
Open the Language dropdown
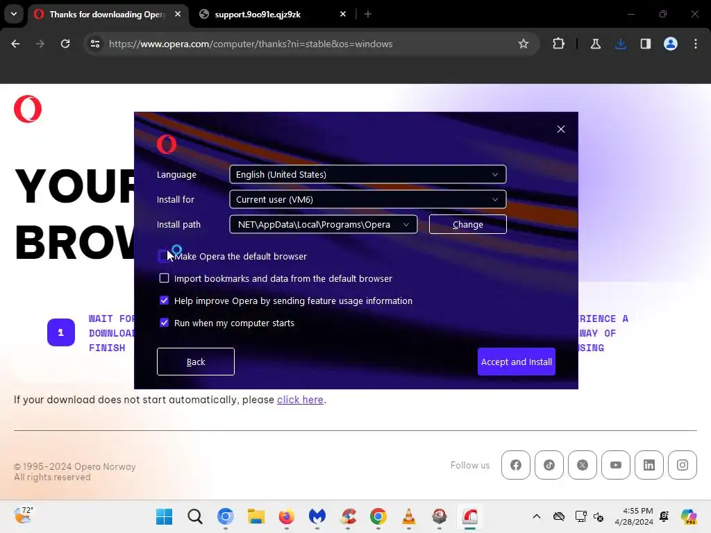[368, 174]
